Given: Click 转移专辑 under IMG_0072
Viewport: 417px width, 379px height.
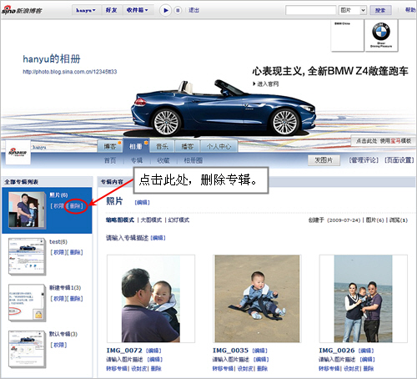Looking at the screenshot, I should [117, 369].
